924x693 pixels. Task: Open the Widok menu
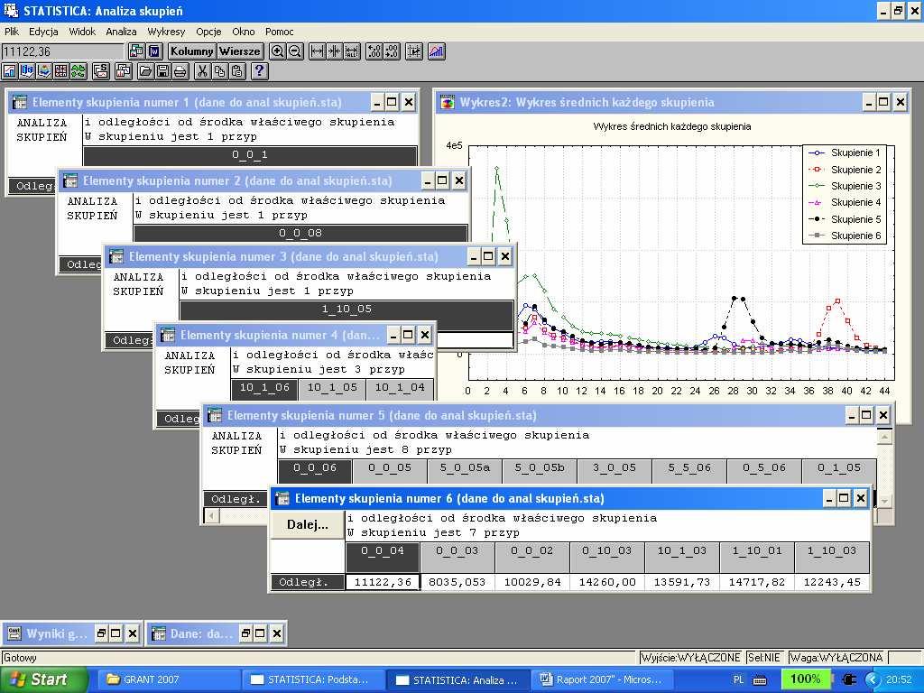(82, 32)
